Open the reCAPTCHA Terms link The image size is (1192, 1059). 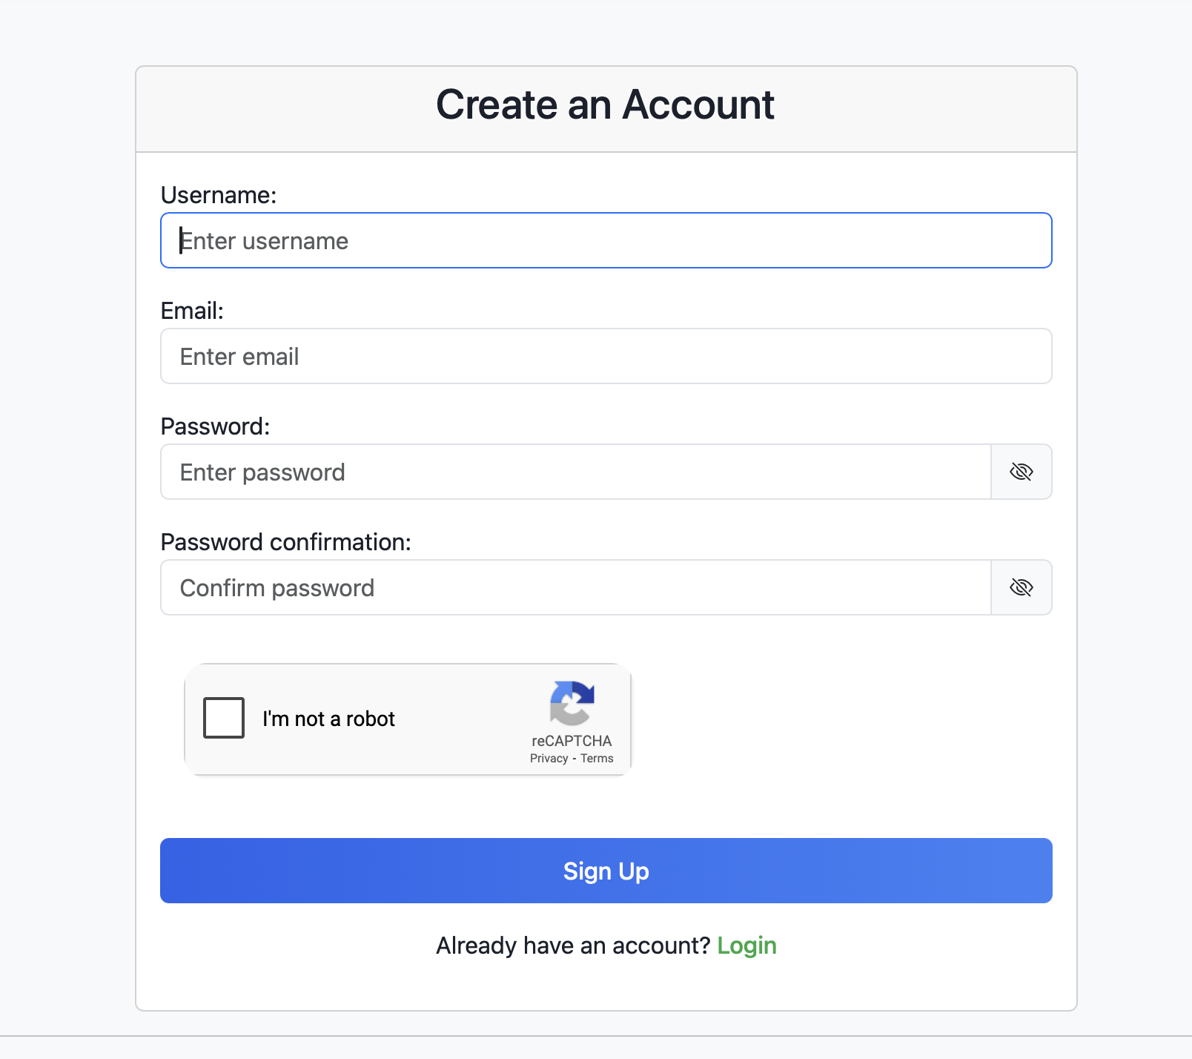pyautogui.click(x=597, y=758)
